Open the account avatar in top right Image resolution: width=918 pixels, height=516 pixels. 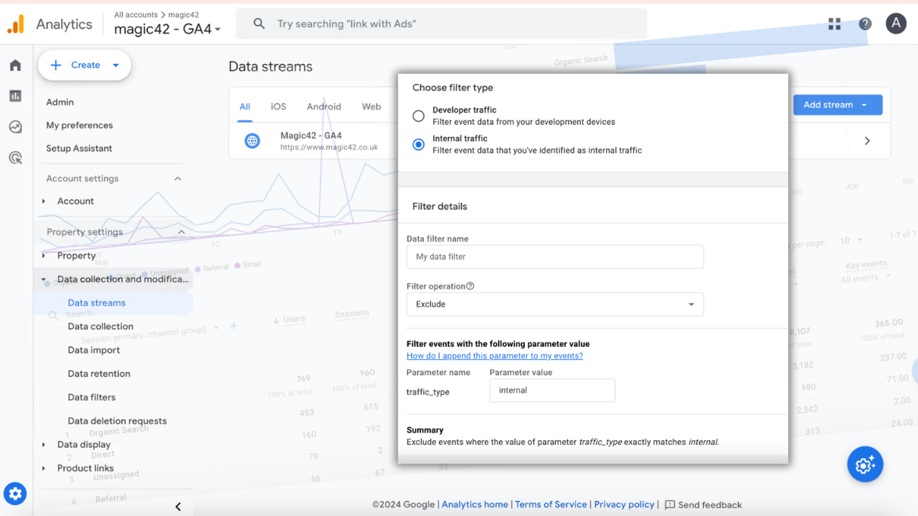[x=896, y=23]
